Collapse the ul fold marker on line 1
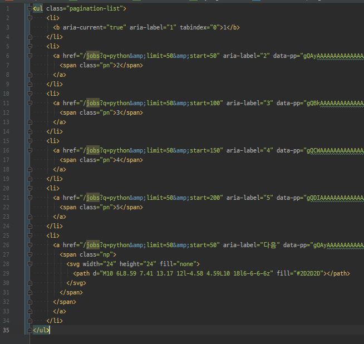Screen dimensions: 364x344 [29, 8]
